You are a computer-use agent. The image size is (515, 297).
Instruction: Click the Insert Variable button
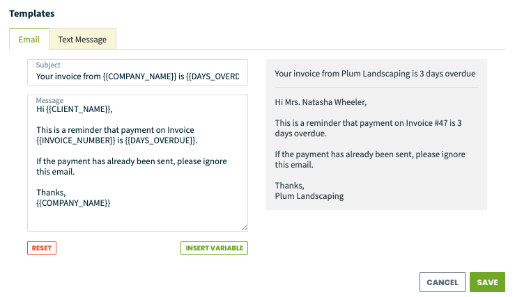tap(214, 248)
